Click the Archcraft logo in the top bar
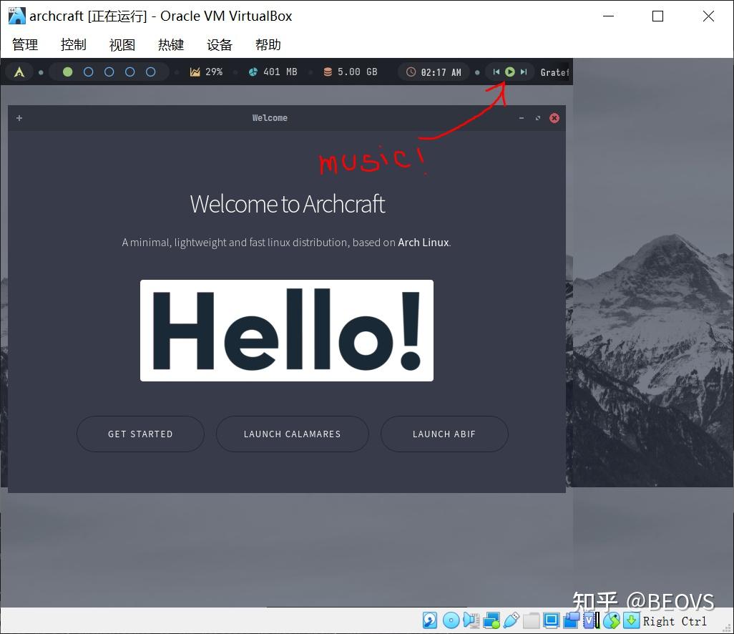734x634 pixels. pos(19,72)
